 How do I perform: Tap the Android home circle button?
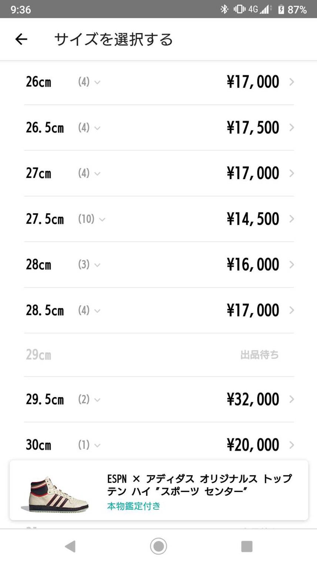click(158, 546)
